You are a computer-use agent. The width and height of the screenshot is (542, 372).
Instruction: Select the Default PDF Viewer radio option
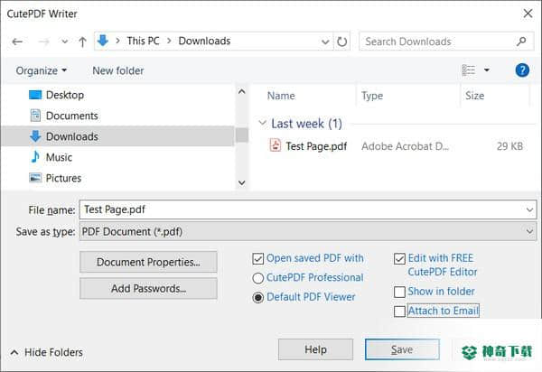258,297
